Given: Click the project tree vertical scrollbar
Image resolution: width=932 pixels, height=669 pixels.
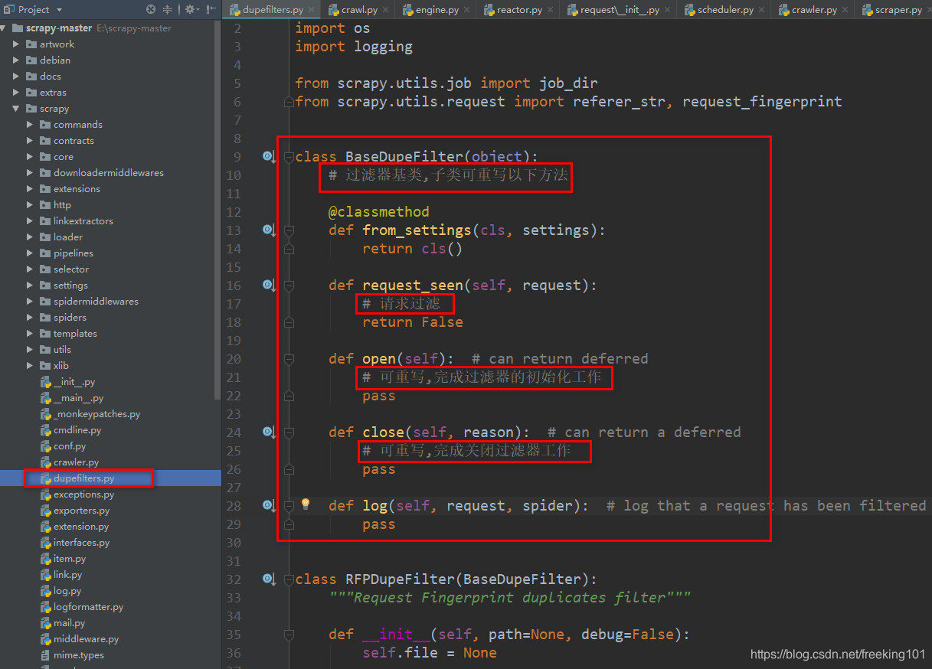Looking at the screenshot, I should pos(217,210).
